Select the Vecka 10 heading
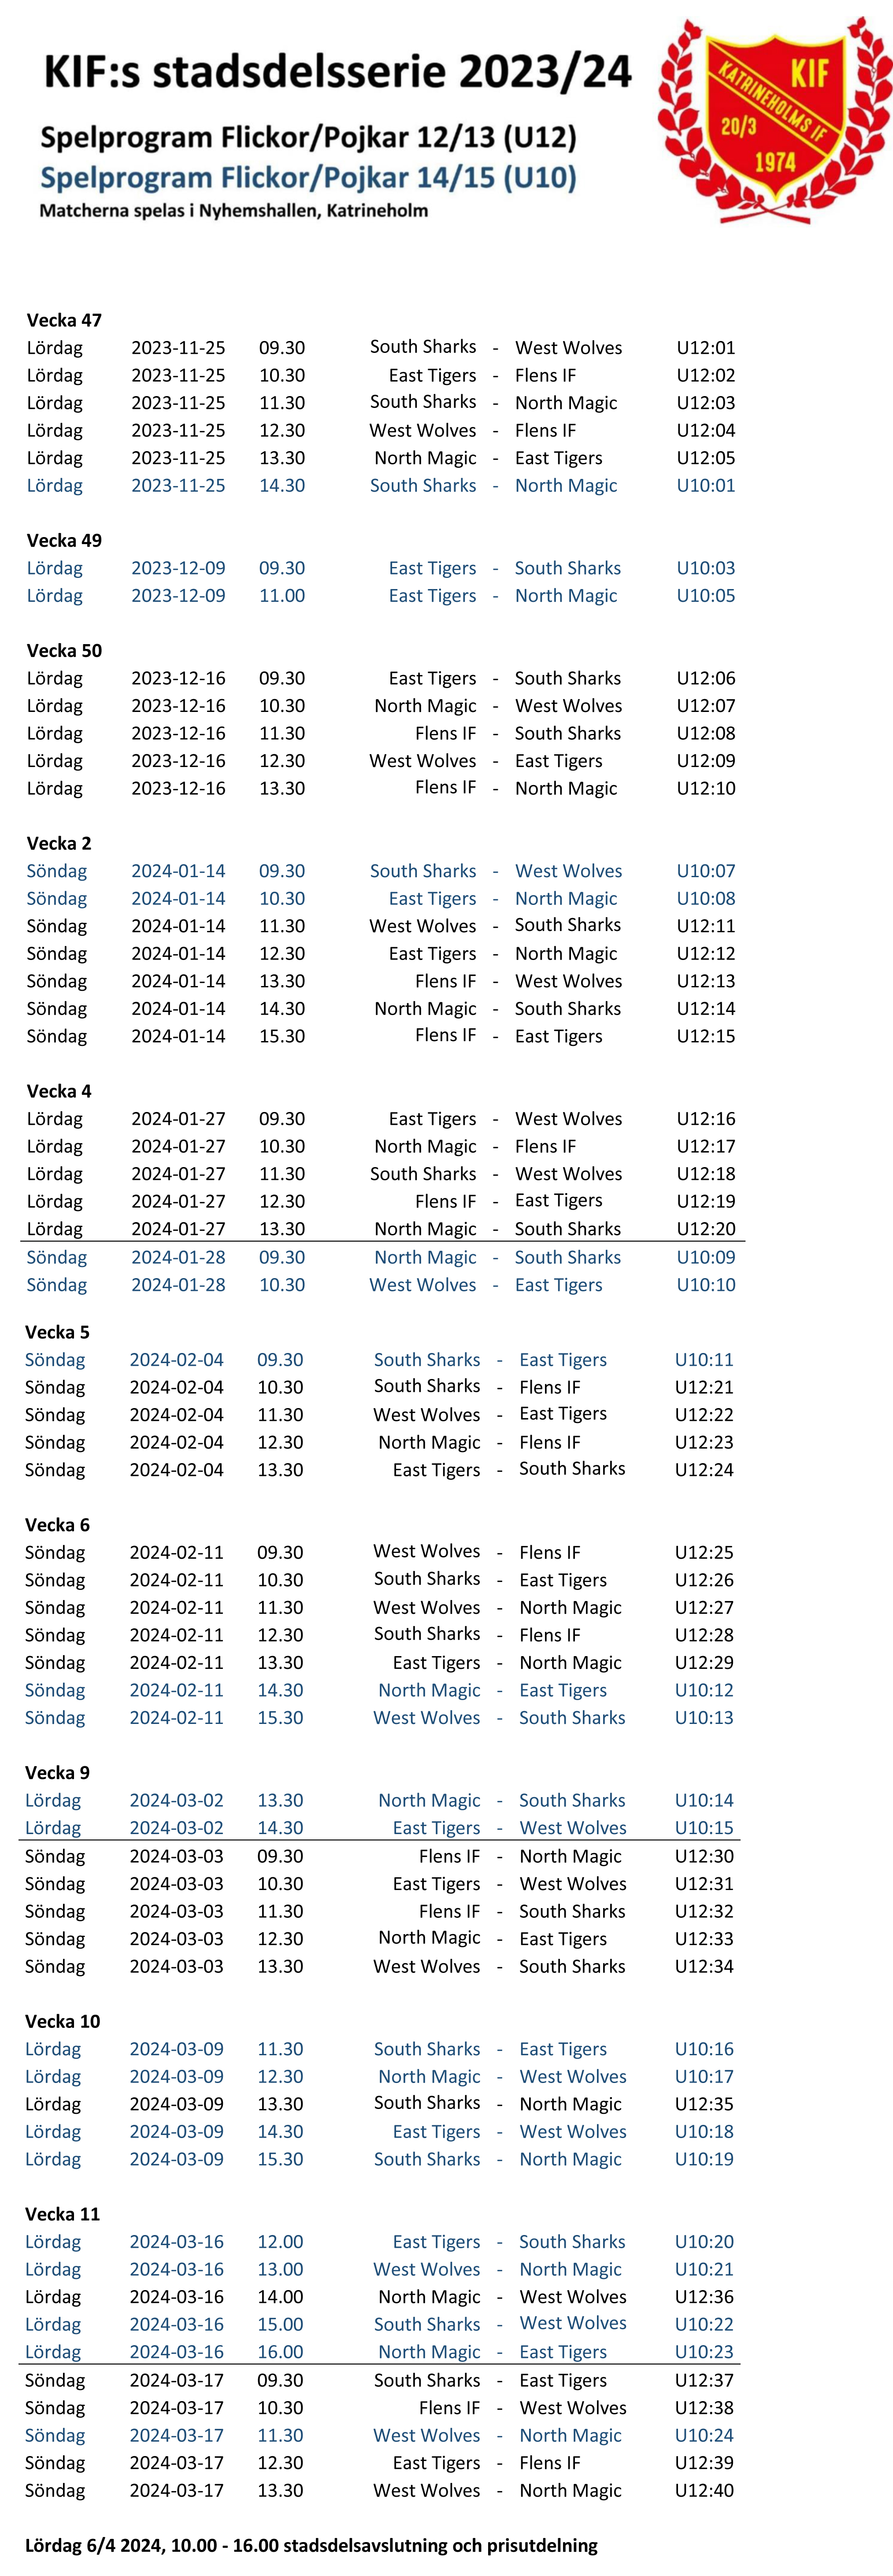Screen dimensions: 893x2576 (x=62, y=2021)
